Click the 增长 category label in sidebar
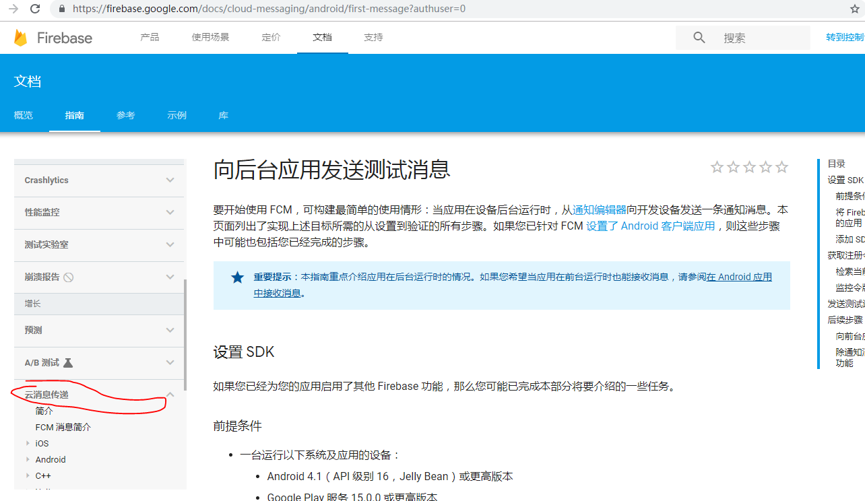 (x=33, y=304)
